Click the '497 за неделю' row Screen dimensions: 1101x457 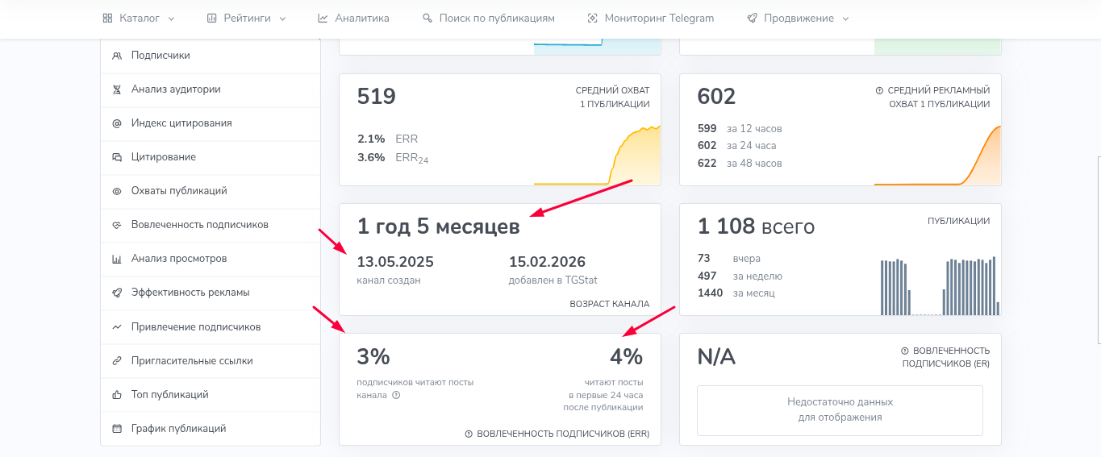click(x=740, y=276)
